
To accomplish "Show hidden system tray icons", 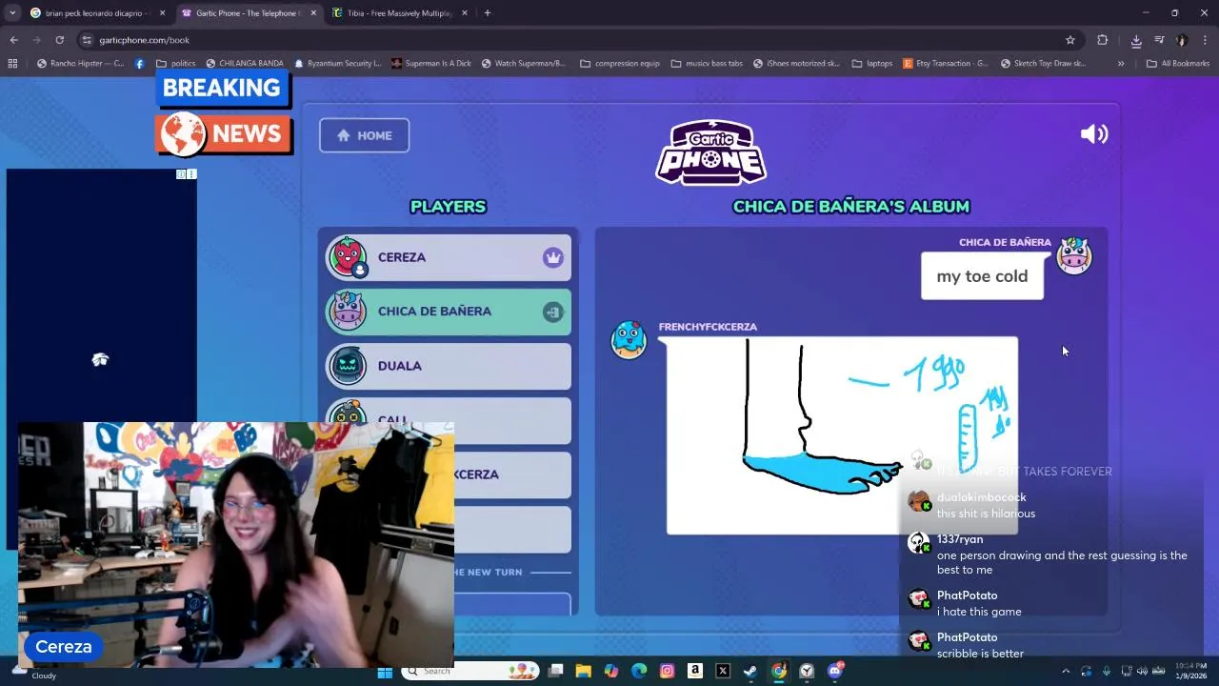I will [1066, 671].
